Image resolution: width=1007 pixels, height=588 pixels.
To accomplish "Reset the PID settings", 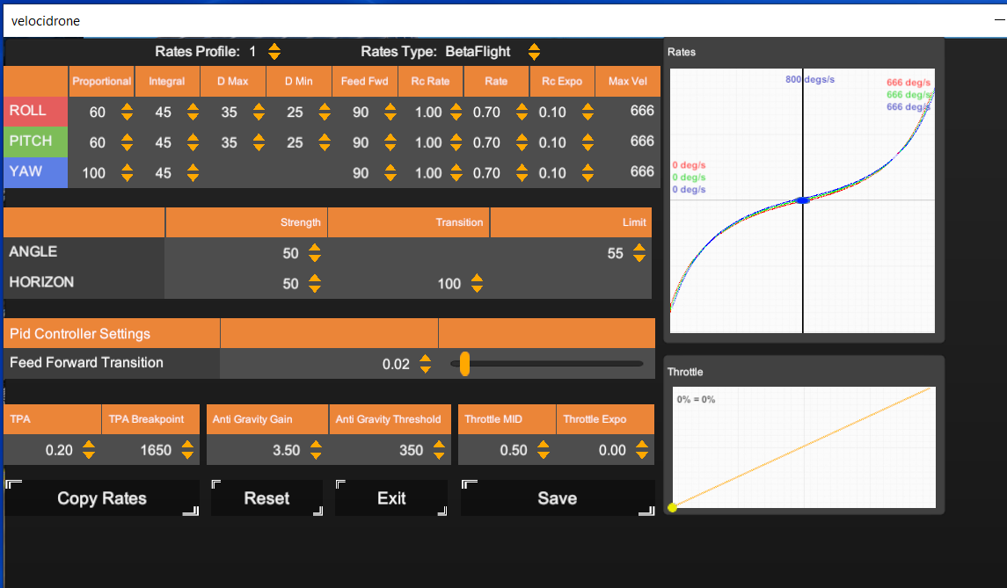I will 266,498.
